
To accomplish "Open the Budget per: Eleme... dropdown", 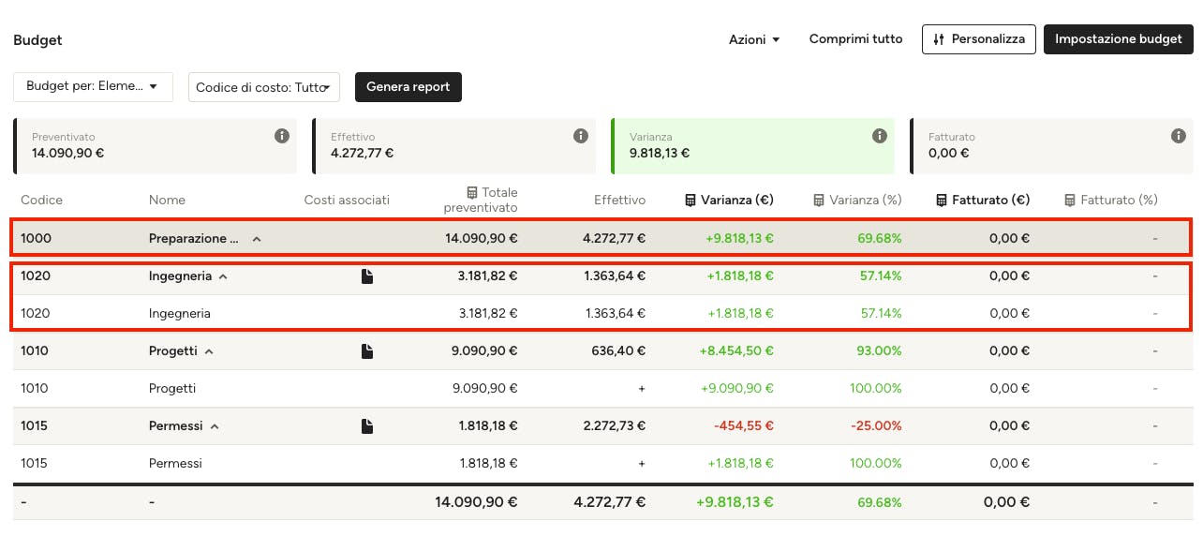I will [x=93, y=86].
